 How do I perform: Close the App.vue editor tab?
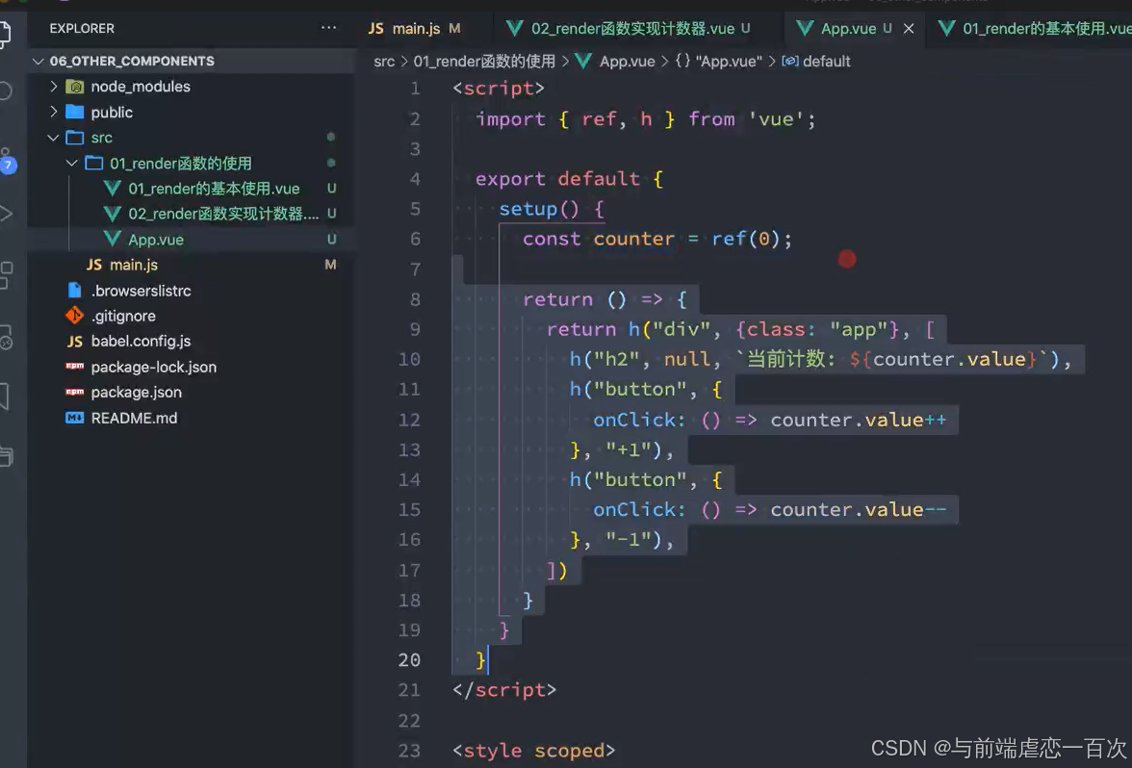coord(909,29)
